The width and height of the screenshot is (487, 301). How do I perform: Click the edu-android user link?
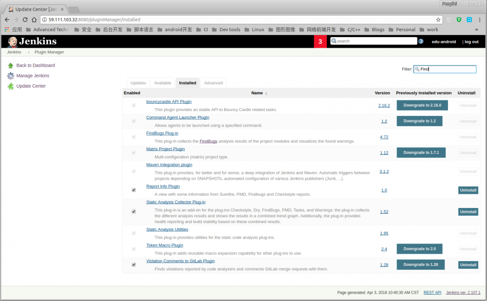click(x=444, y=42)
